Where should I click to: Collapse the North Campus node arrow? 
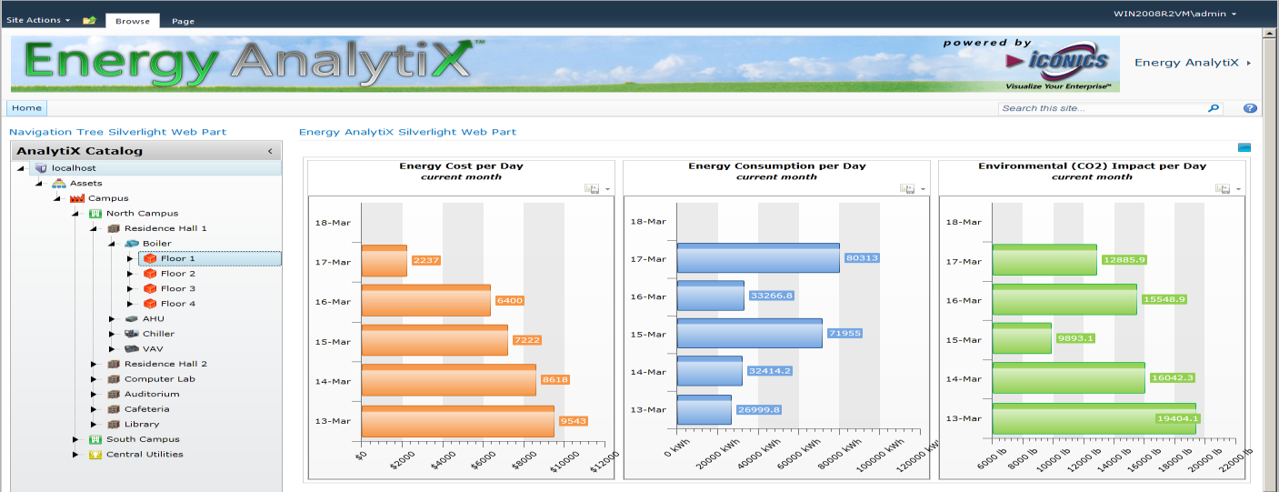tap(75, 214)
